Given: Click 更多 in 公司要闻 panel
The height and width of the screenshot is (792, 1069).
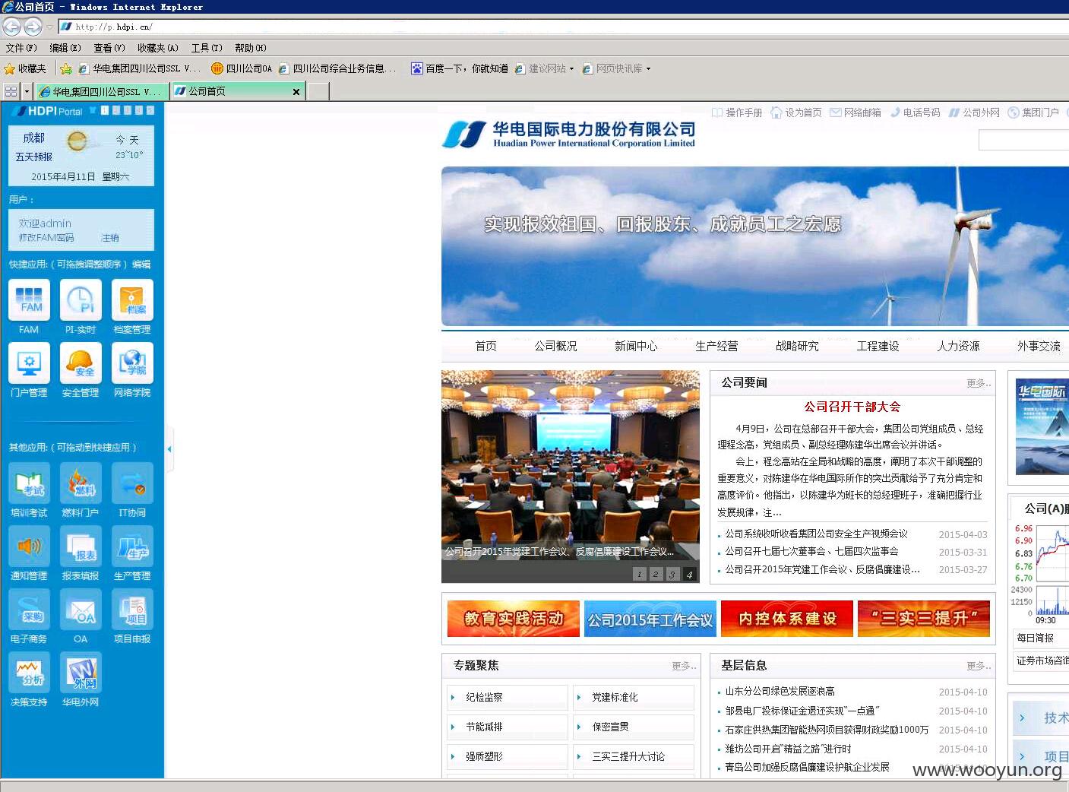Looking at the screenshot, I should point(979,383).
